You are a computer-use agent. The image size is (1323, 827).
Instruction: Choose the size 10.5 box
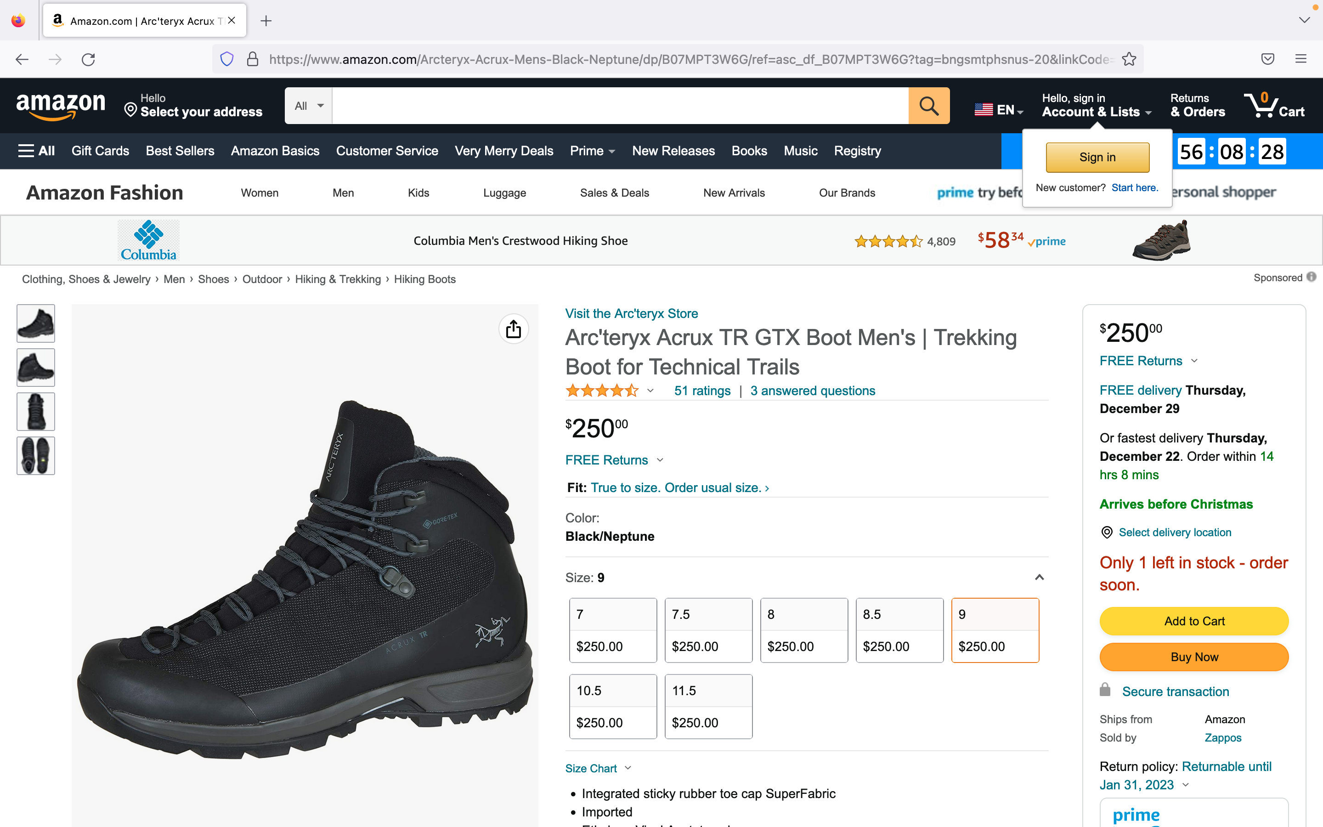tap(613, 706)
